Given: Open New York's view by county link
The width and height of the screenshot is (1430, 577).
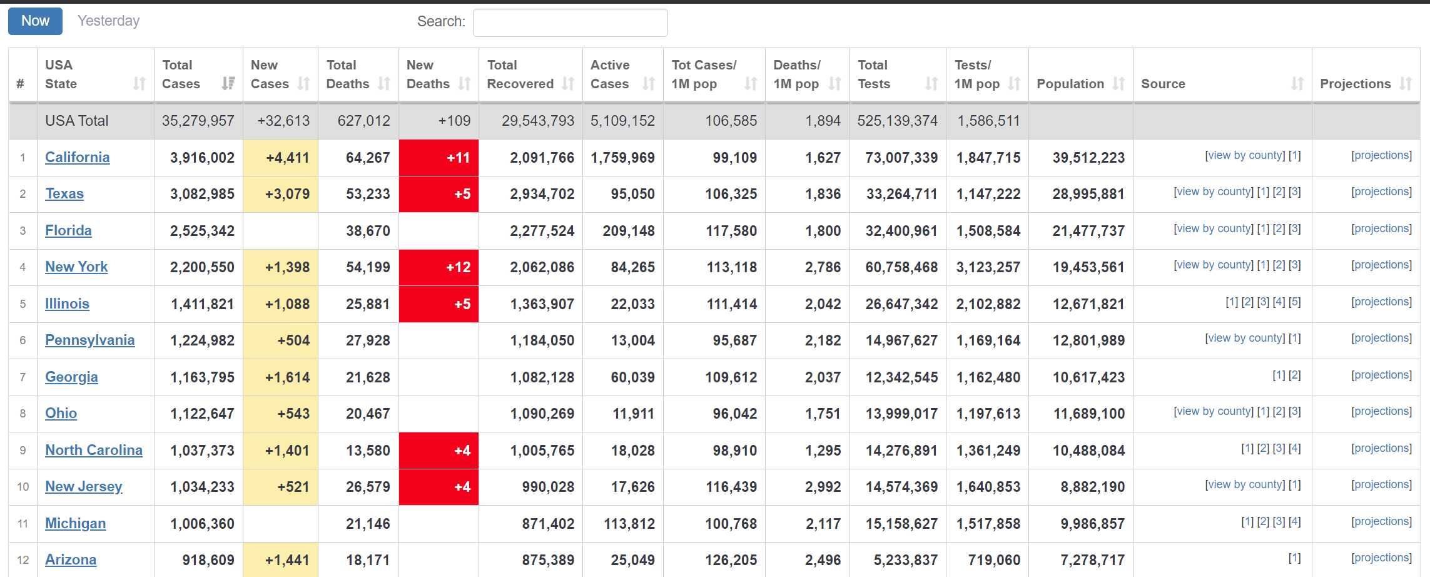Looking at the screenshot, I should coord(1214,265).
